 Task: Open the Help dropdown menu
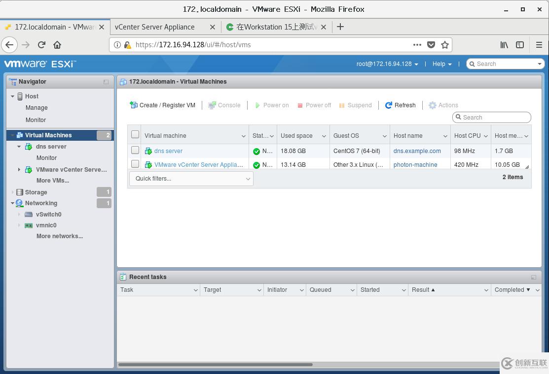[x=442, y=64]
